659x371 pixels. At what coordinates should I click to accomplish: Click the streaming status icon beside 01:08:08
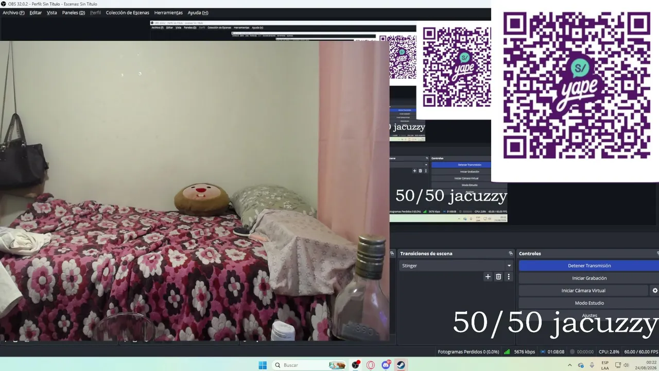tap(543, 352)
